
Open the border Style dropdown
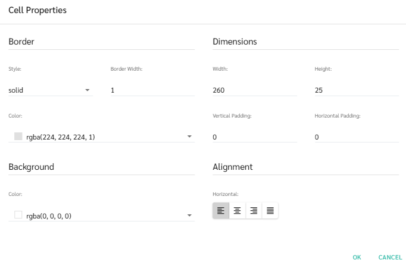click(51, 90)
